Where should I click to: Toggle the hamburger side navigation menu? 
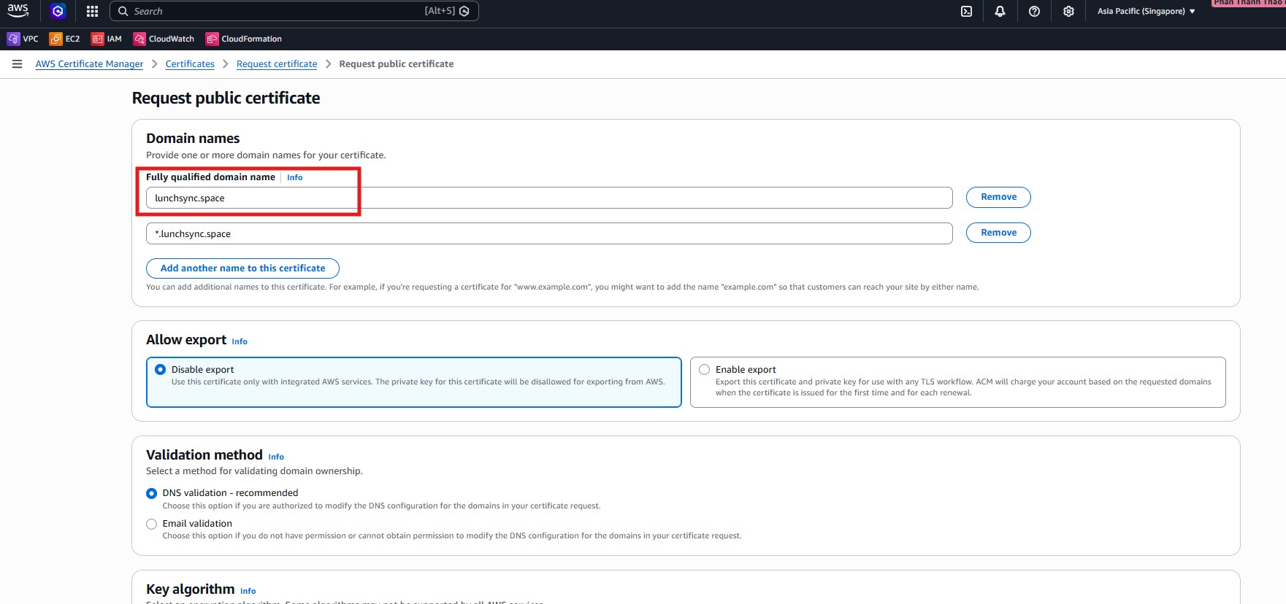(x=17, y=64)
